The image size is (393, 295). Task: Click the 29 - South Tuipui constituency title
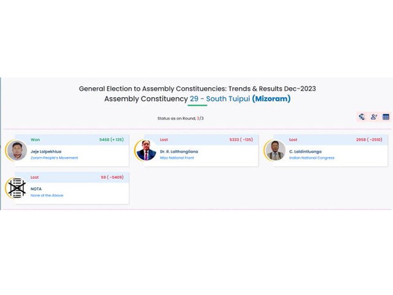point(220,99)
